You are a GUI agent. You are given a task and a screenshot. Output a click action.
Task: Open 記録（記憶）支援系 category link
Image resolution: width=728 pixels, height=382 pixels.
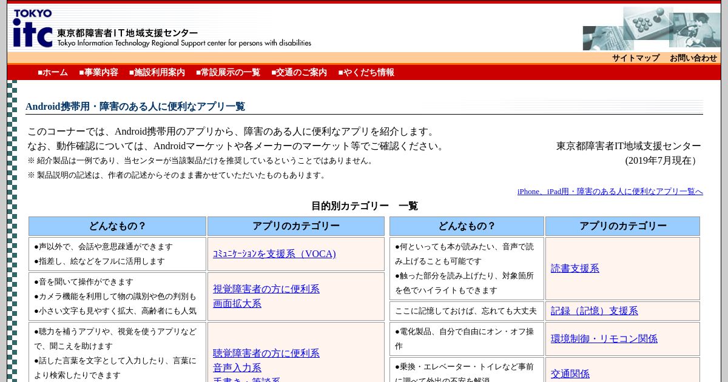tap(595, 311)
